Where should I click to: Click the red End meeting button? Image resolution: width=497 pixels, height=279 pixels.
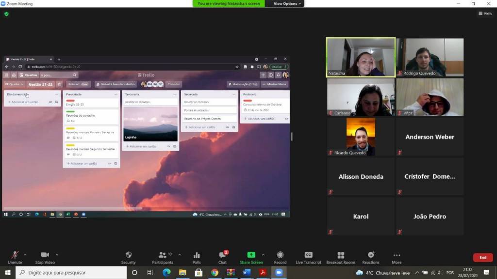[482, 258]
